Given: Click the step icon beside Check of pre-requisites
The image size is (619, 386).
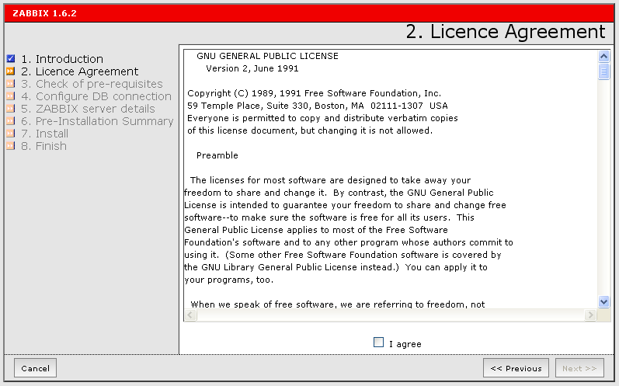Looking at the screenshot, I should point(11,84).
